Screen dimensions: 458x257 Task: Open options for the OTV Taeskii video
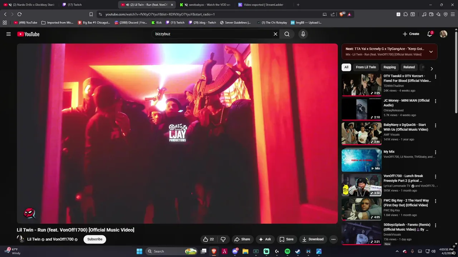435,77
